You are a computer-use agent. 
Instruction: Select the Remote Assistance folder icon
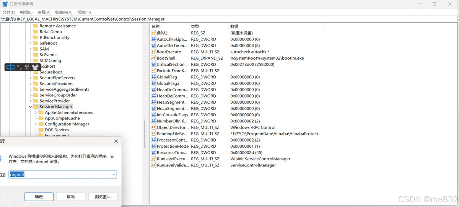pyautogui.click(x=36, y=26)
